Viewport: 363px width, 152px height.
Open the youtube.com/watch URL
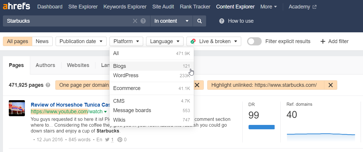(x=66, y=112)
